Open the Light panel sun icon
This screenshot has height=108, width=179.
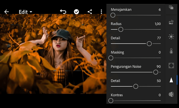click(171, 37)
